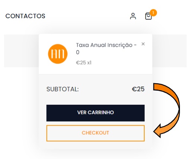Click the €25 subtotal amount

point(138,89)
